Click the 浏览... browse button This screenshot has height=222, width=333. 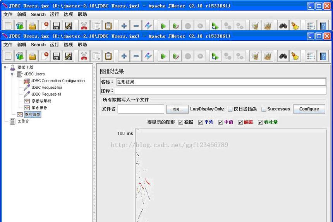point(177,109)
